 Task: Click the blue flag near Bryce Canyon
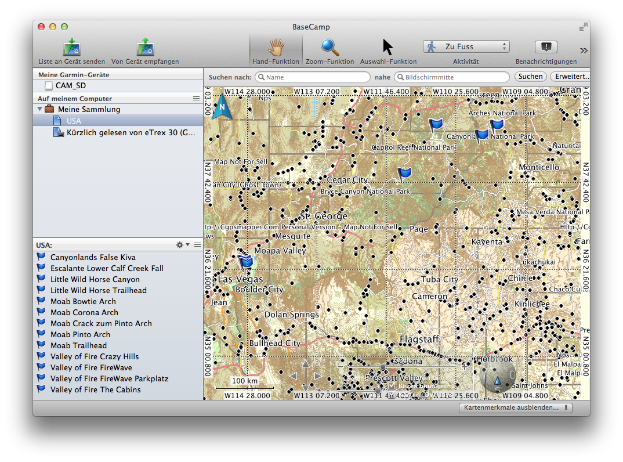coord(405,174)
